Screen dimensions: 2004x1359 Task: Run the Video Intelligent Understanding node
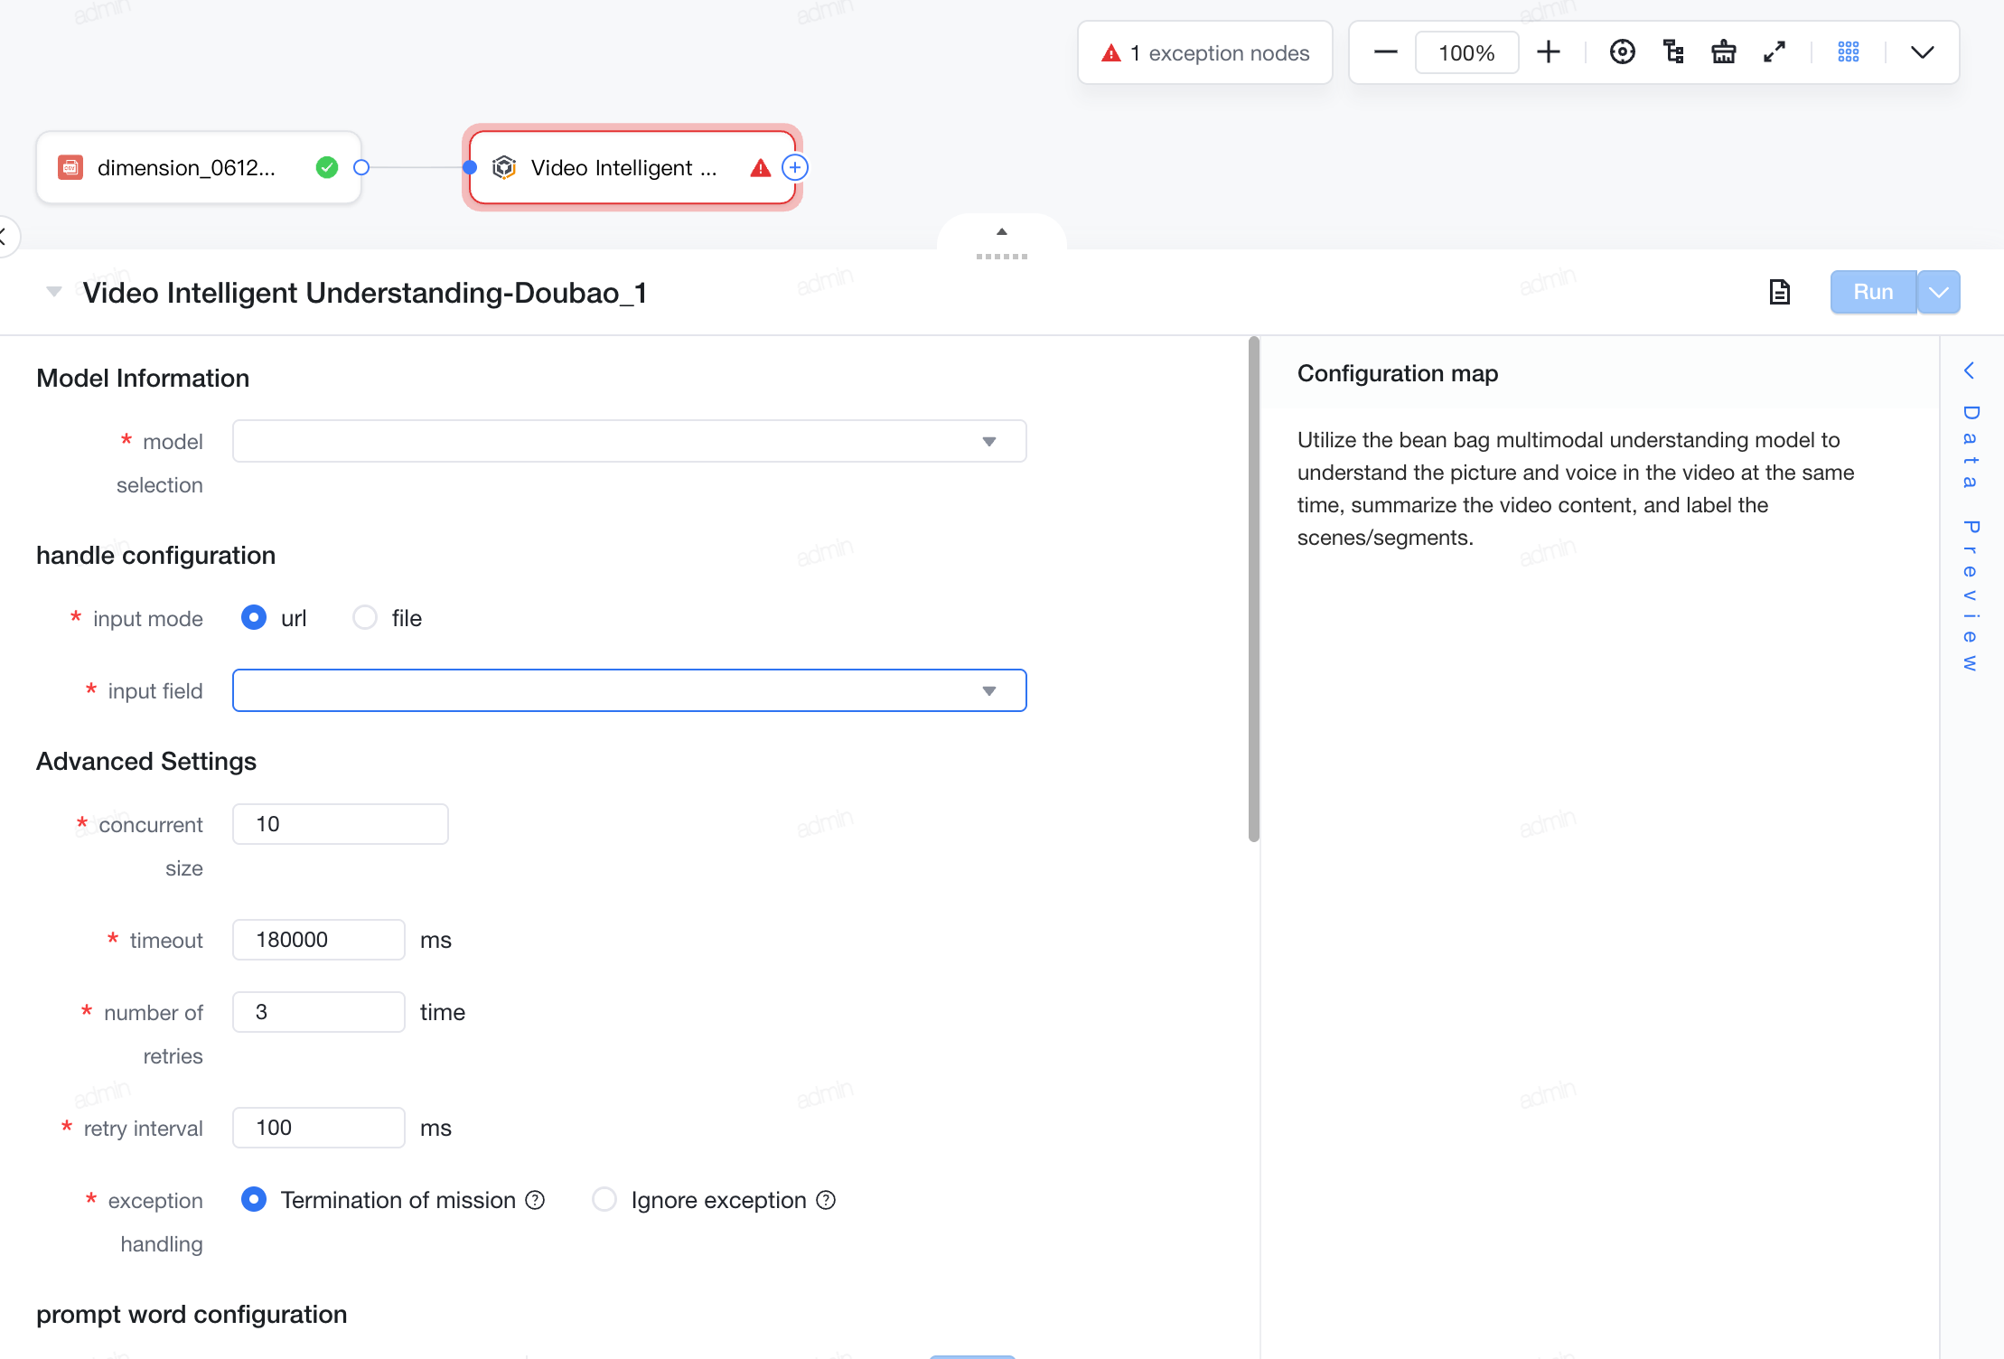[x=1873, y=292]
